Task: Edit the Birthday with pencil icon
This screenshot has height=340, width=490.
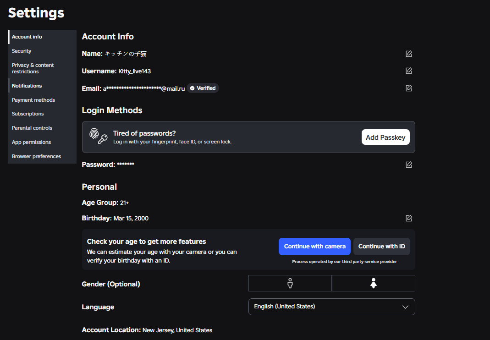Action: (x=409, y=218)
